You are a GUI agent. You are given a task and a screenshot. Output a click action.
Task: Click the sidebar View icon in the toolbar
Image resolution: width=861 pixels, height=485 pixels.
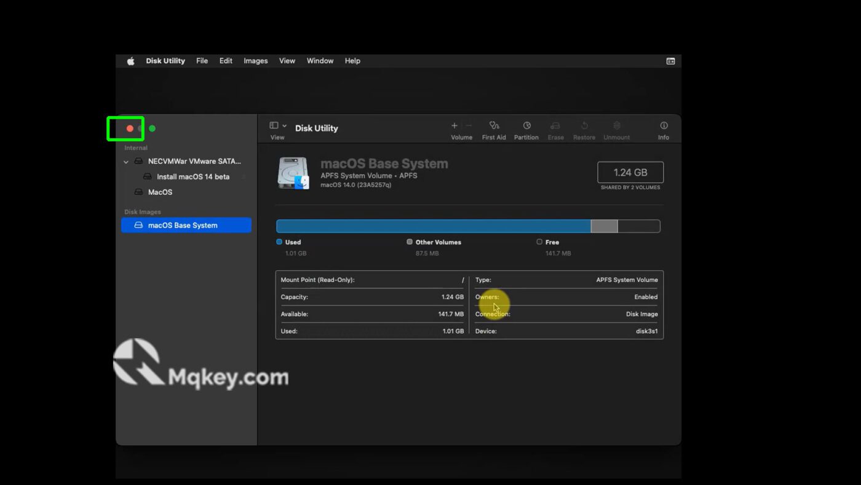click(x=274, y=125)
